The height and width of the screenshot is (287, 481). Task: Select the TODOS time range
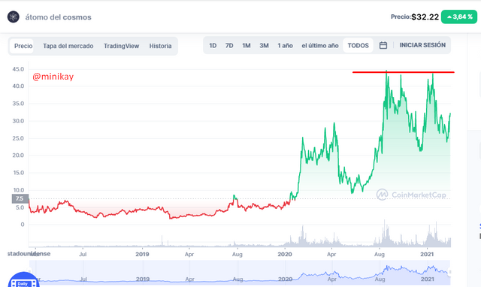coord(358,46)
